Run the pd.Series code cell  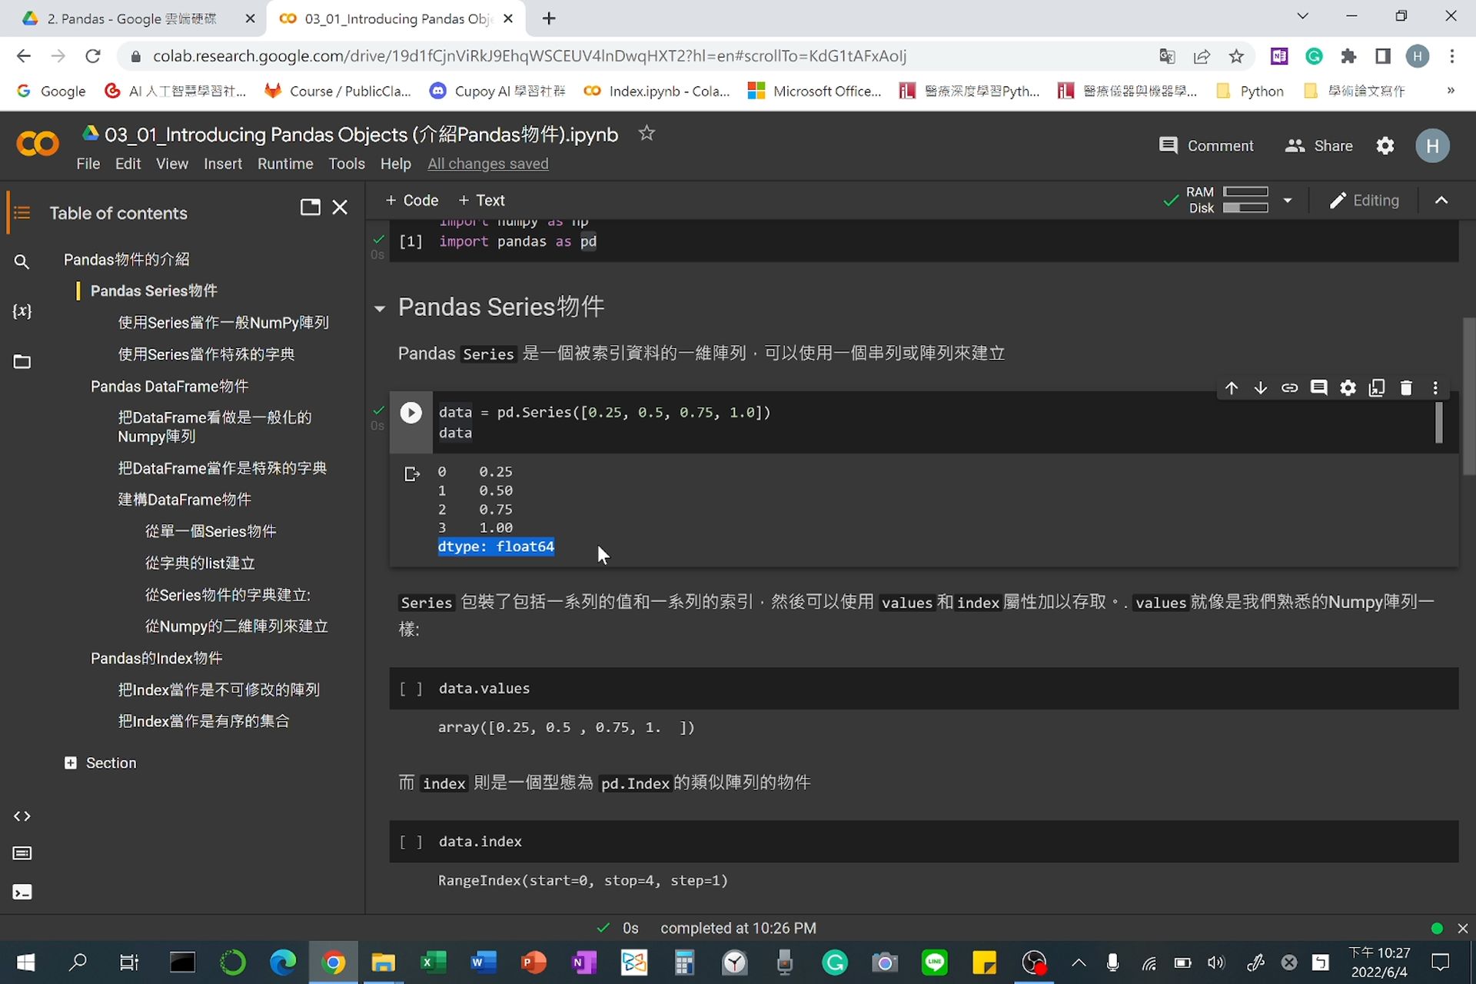411,412
